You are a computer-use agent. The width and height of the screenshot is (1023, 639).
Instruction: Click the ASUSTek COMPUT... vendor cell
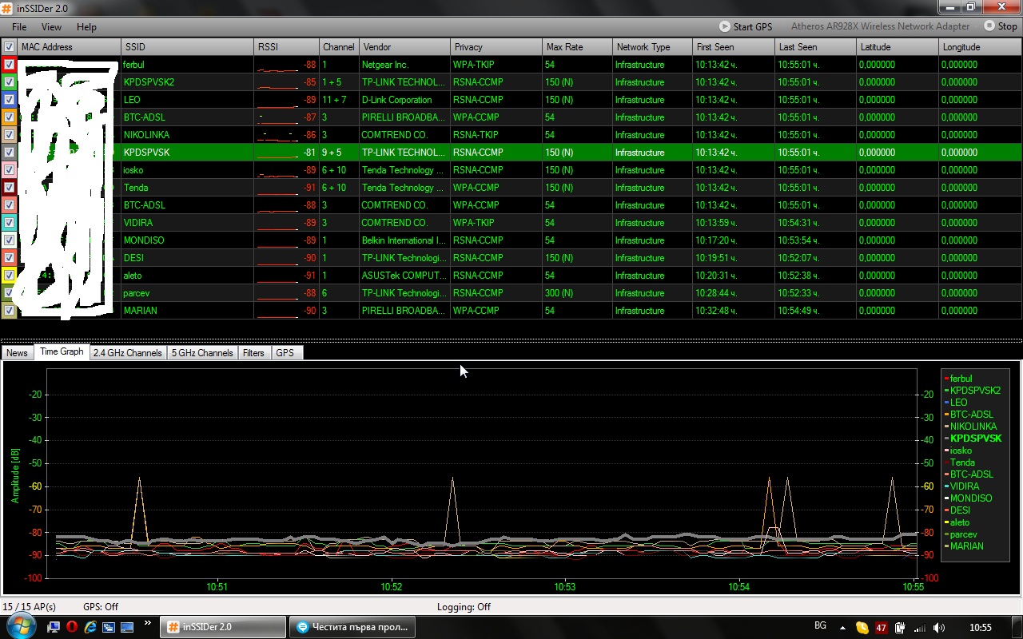[x=404, y=276]
